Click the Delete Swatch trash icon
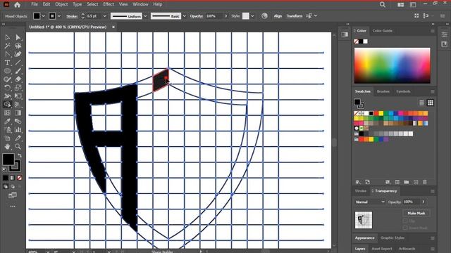Image resolution: width=451 pixels, height=253 pixels. click(x=425, y=182)
